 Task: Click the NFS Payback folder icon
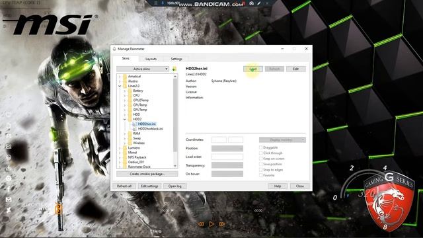point(125,157)
